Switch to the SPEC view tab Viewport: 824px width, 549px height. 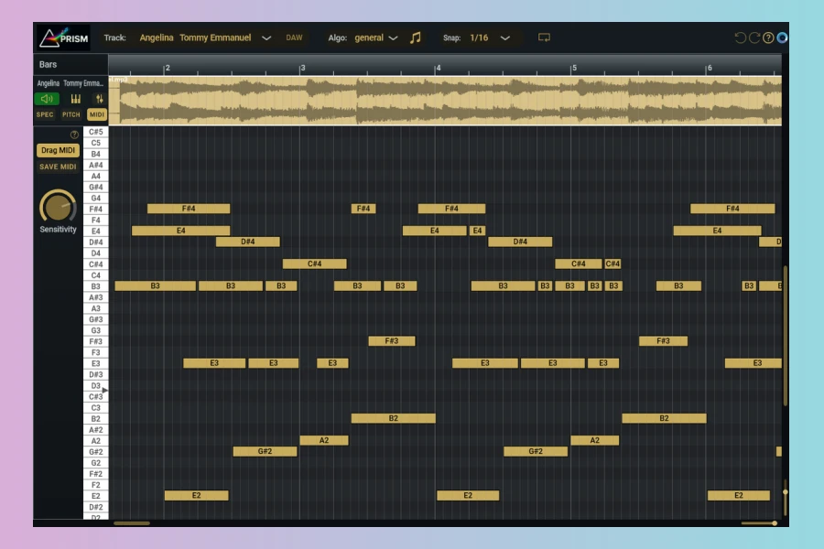click(45, 114)
